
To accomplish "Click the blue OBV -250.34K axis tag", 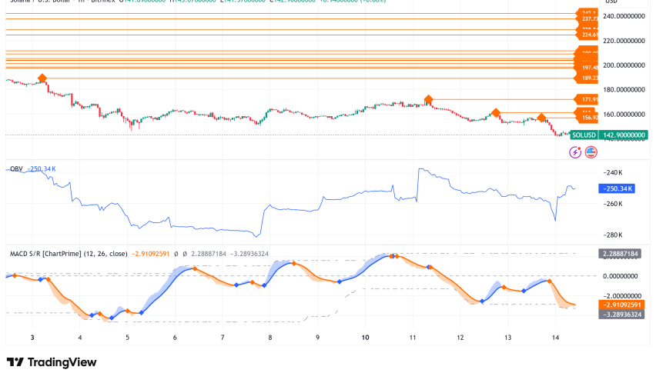I will pos(614,188).
